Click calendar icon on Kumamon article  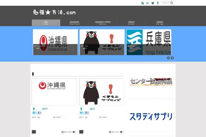coord(110,132)
